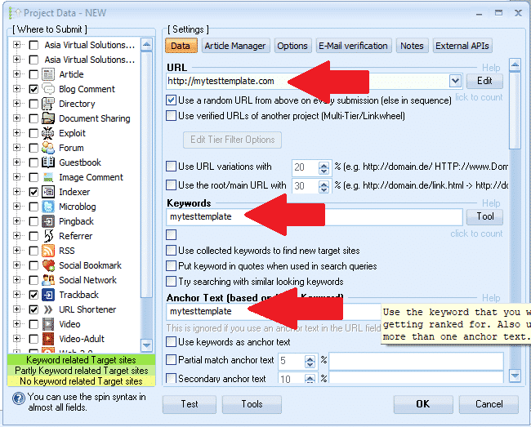
Task: Click the Edit button beside URL
Action: coord(484,81)
